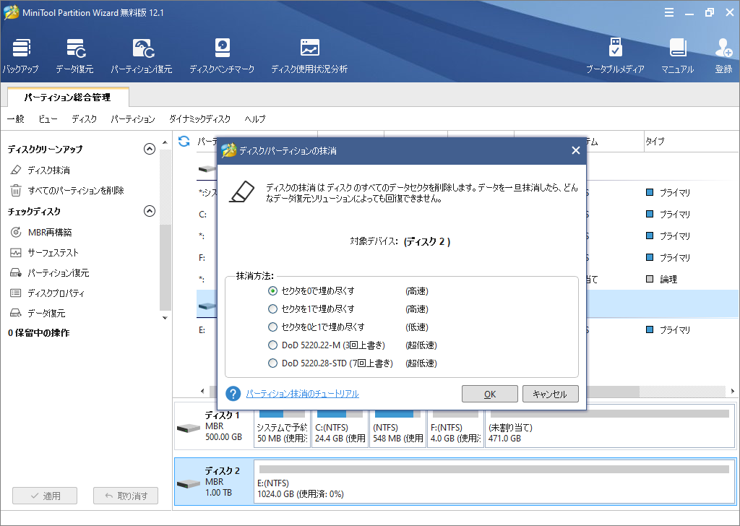Open the バックアップ toolbar icon

21,56
